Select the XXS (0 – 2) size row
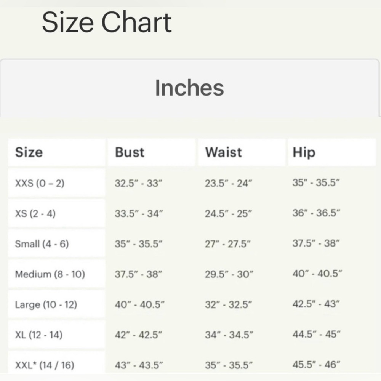381x381 pixels. coord(40,183)
